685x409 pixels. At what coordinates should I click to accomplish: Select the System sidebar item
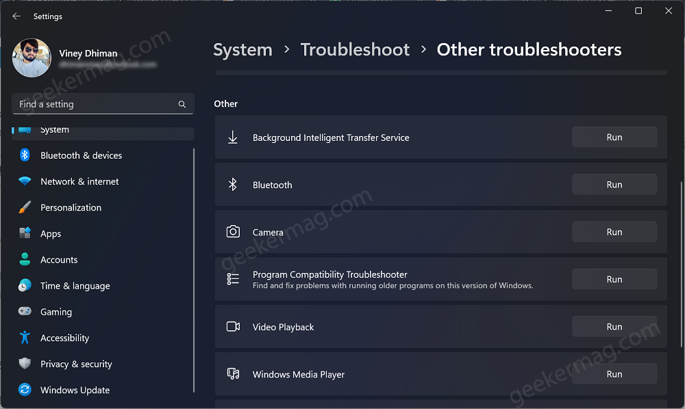103,133
